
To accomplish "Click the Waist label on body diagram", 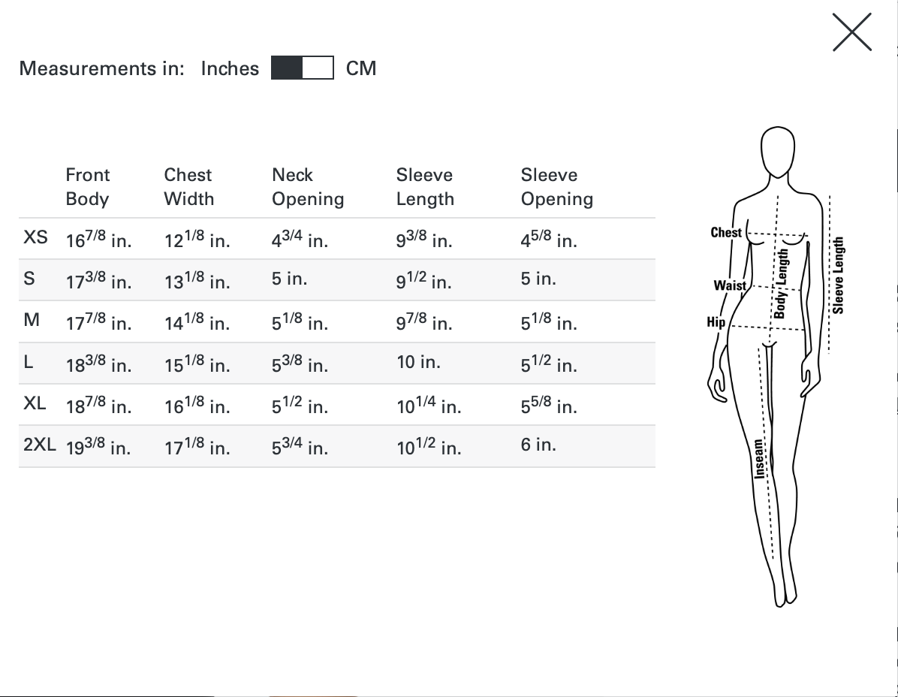I will click(x=730, y=285).
